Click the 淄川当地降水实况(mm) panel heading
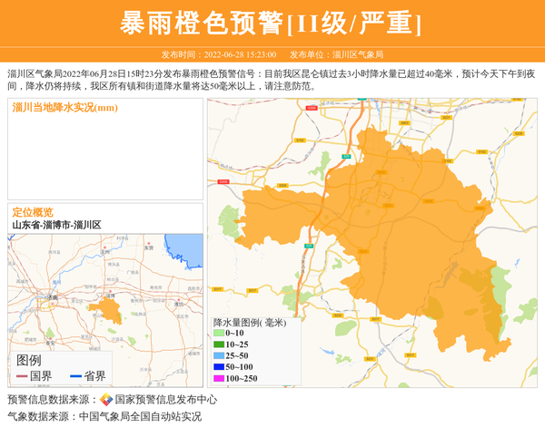 [65, 108]
